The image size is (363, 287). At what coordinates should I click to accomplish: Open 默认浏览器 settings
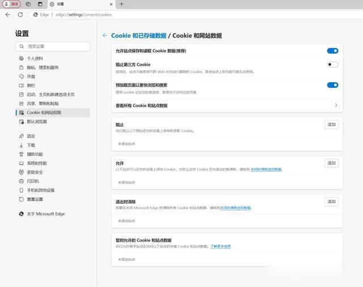click(53, 122)
